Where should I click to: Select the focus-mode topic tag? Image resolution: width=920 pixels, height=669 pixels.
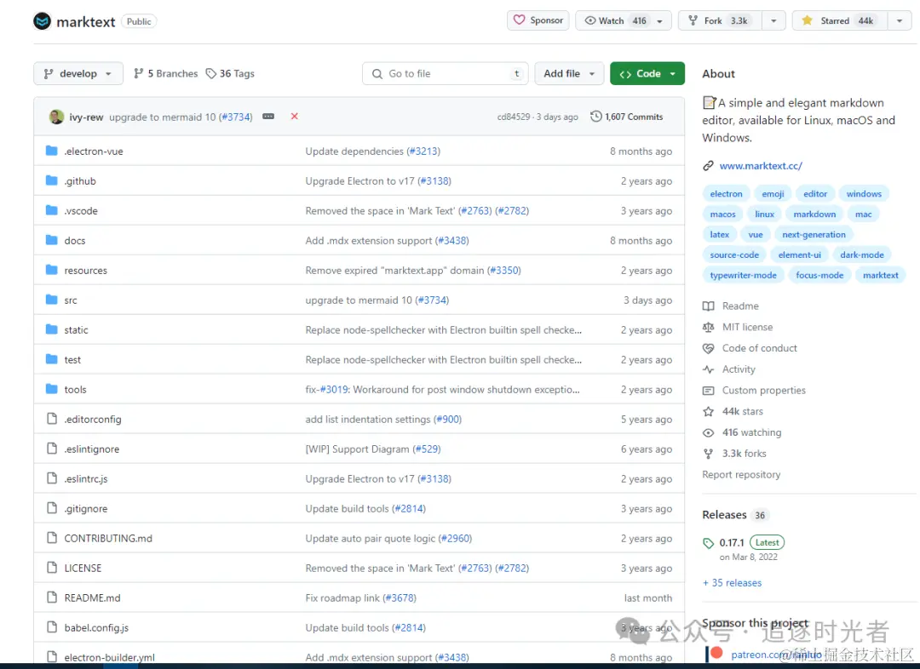819,275
